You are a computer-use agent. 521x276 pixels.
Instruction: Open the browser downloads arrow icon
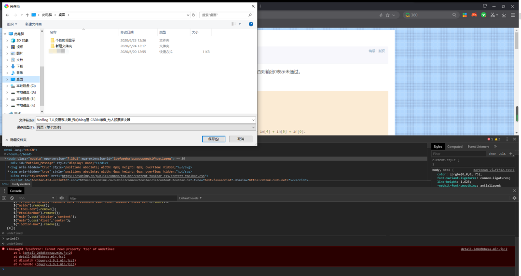tap(505, 15)
